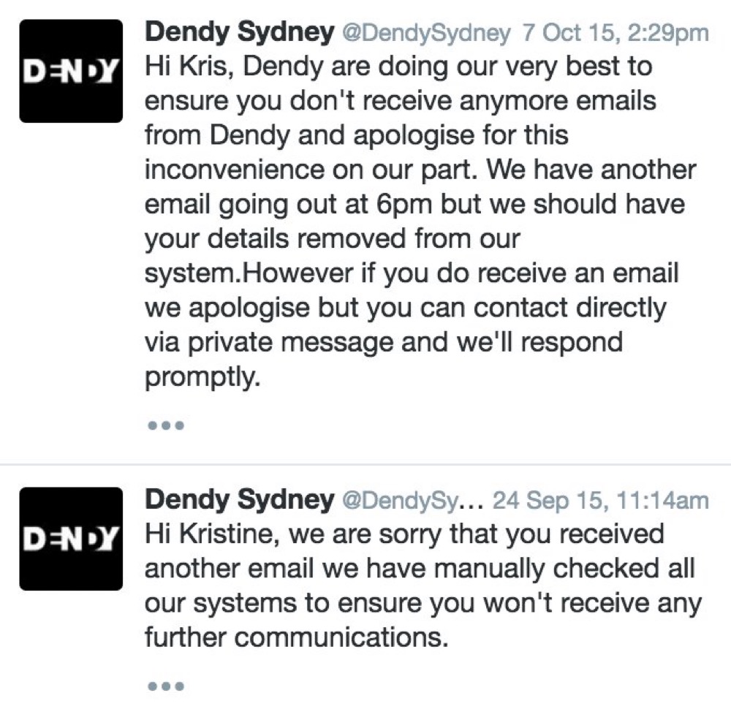731x720 pixels.
Task: Open the three-dot menu under the 'further communications.' tweet
Action: (x=166, y=686)
